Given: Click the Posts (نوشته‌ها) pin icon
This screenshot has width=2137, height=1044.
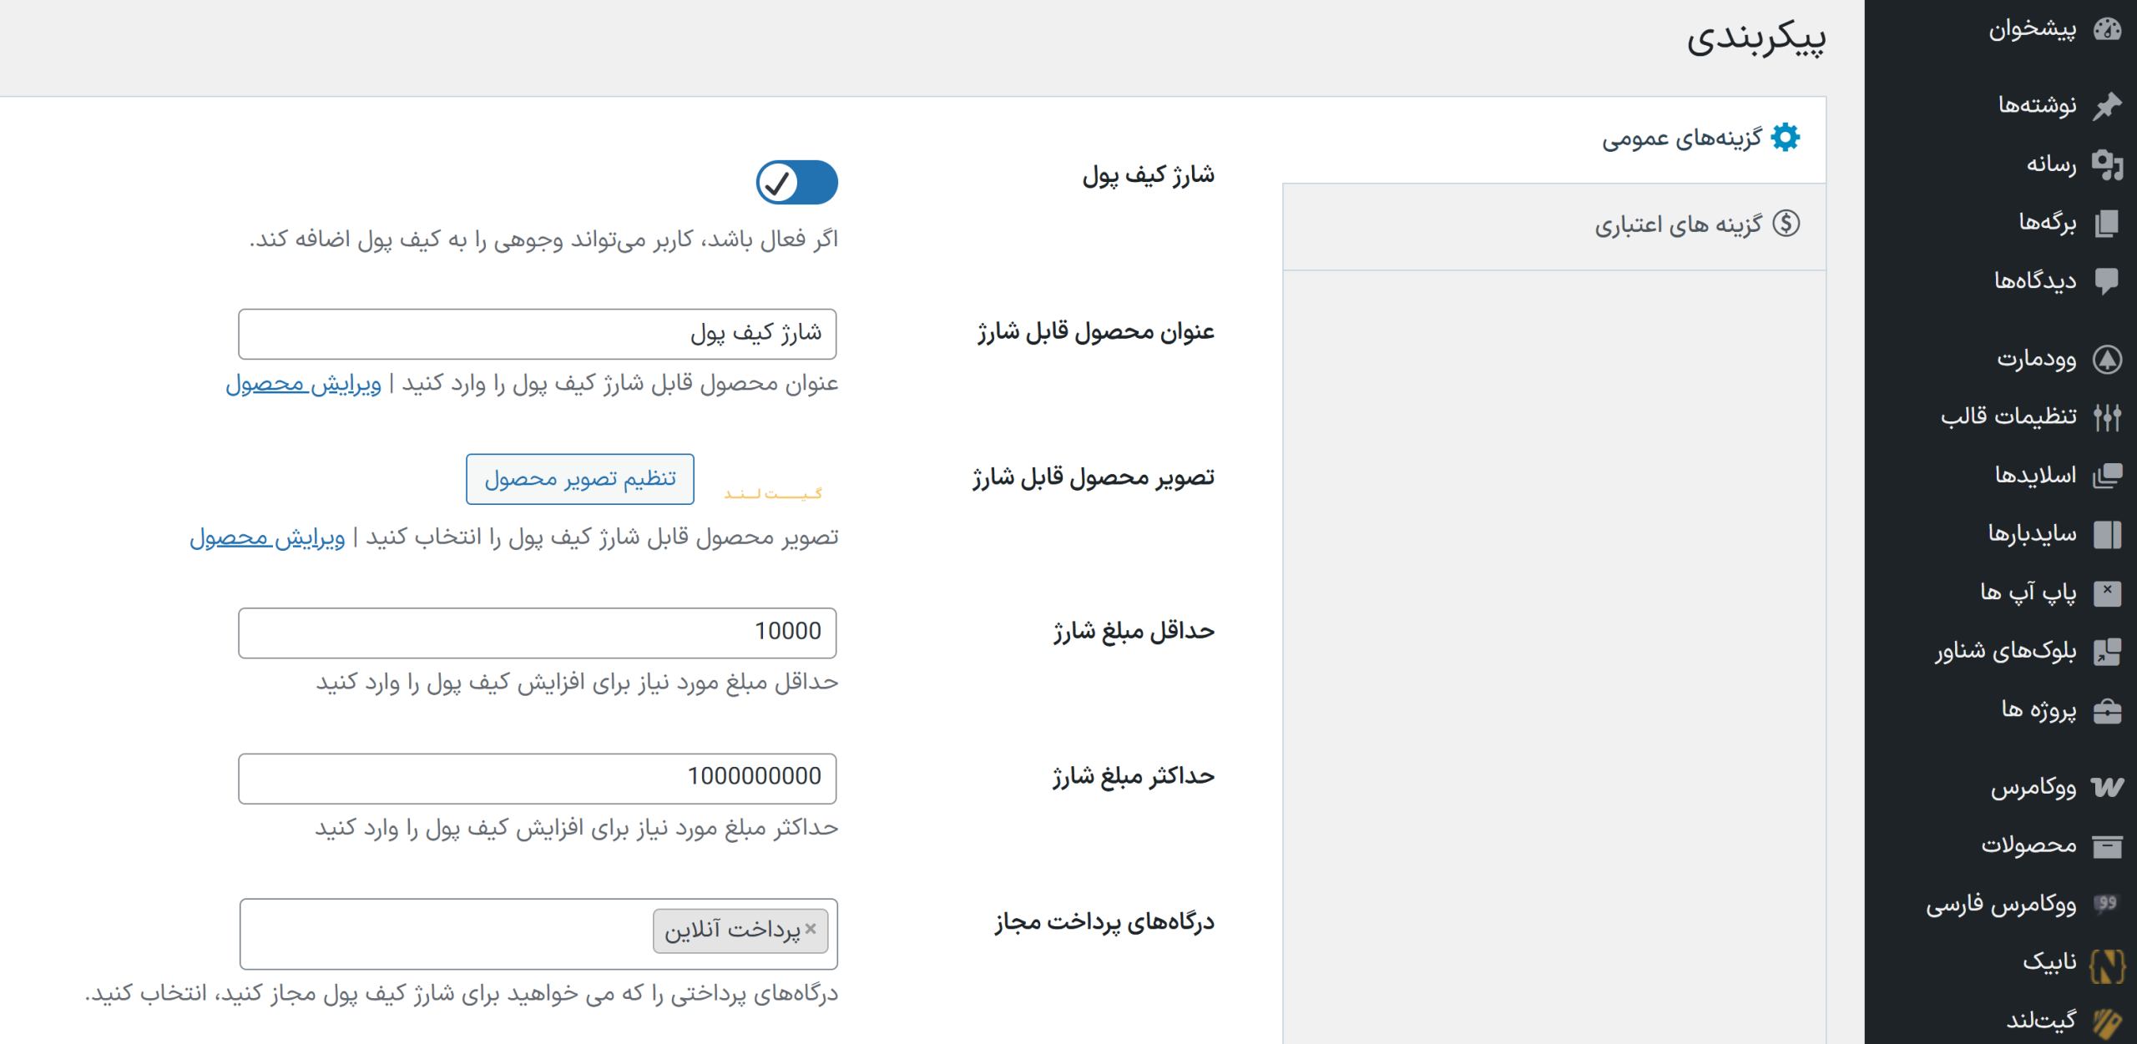Looking at the screenshot, I should point(2106,105).
